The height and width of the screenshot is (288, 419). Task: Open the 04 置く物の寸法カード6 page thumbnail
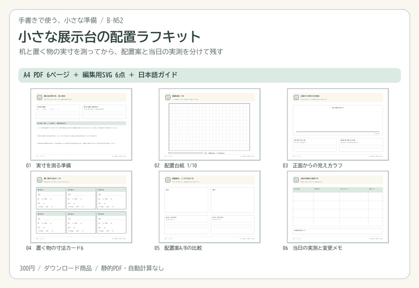coord(81,207)
